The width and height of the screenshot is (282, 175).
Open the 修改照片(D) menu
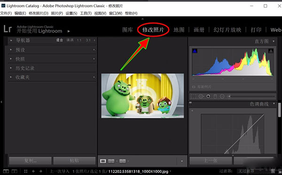coord(39,13)
